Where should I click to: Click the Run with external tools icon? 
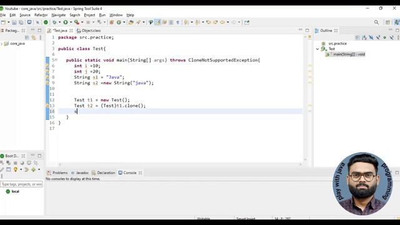click(x=76, y=22)
